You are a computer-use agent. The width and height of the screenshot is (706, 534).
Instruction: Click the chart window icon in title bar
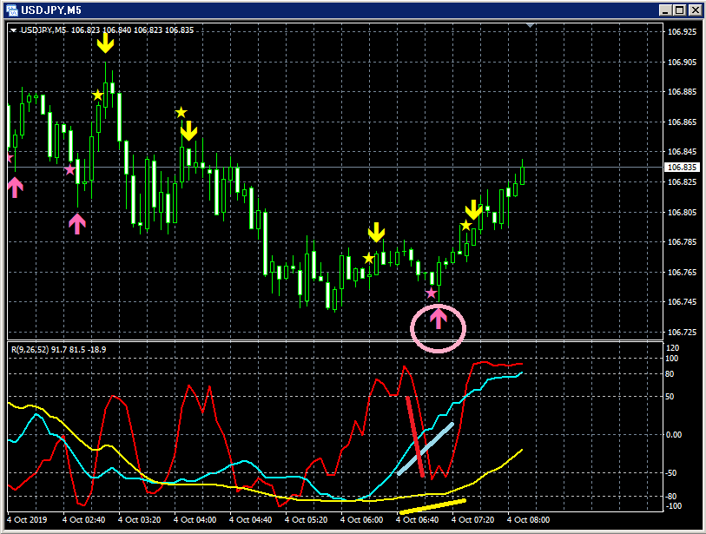coord(12,10)
